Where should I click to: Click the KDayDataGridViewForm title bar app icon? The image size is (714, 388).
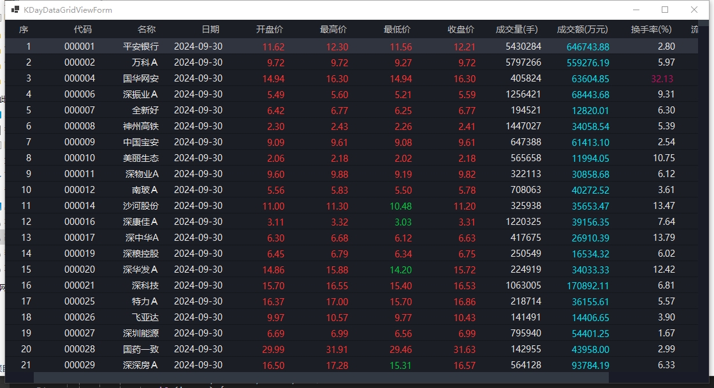[x=15, y=10]
